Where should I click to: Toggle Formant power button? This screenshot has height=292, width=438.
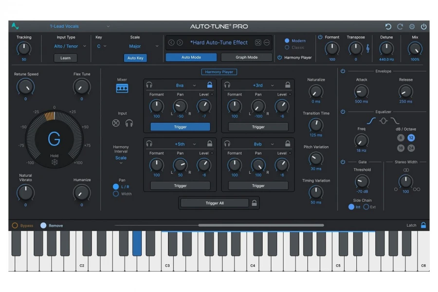pyautogui.click(x=320, y=37)
